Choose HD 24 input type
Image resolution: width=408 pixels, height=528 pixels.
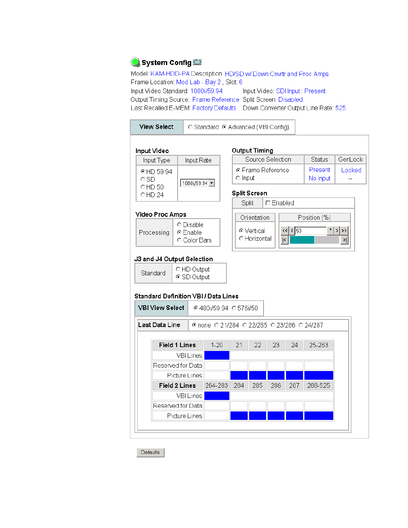(x=143, y=195)
